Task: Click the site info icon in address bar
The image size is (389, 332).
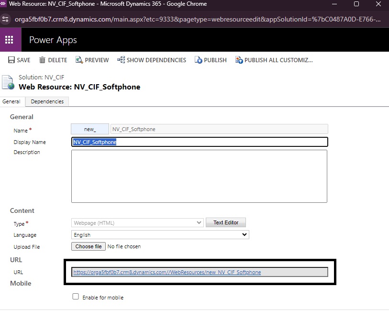Action: coord(6,20)
